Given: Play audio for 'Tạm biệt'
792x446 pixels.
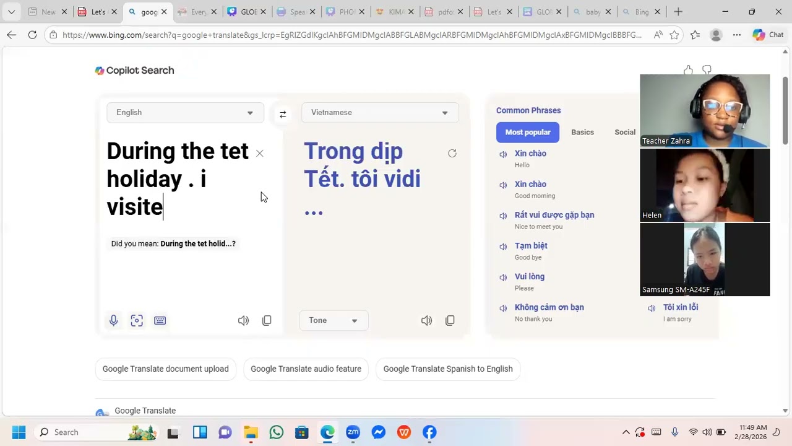Looking at the screenshot, I should point(503,247).
